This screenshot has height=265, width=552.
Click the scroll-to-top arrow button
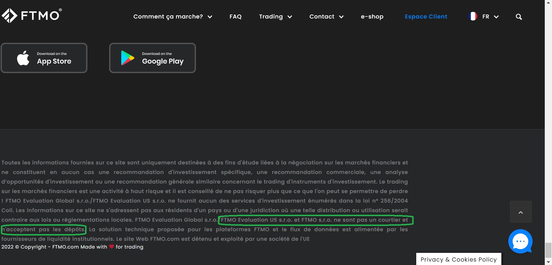tap(520, 212)
